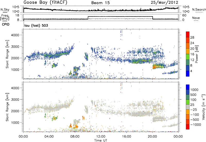Image resolution: width=206 pixels, height=142 pixels.
Task: Select the 'N.Search' legend label
Action: click(199, 9)
